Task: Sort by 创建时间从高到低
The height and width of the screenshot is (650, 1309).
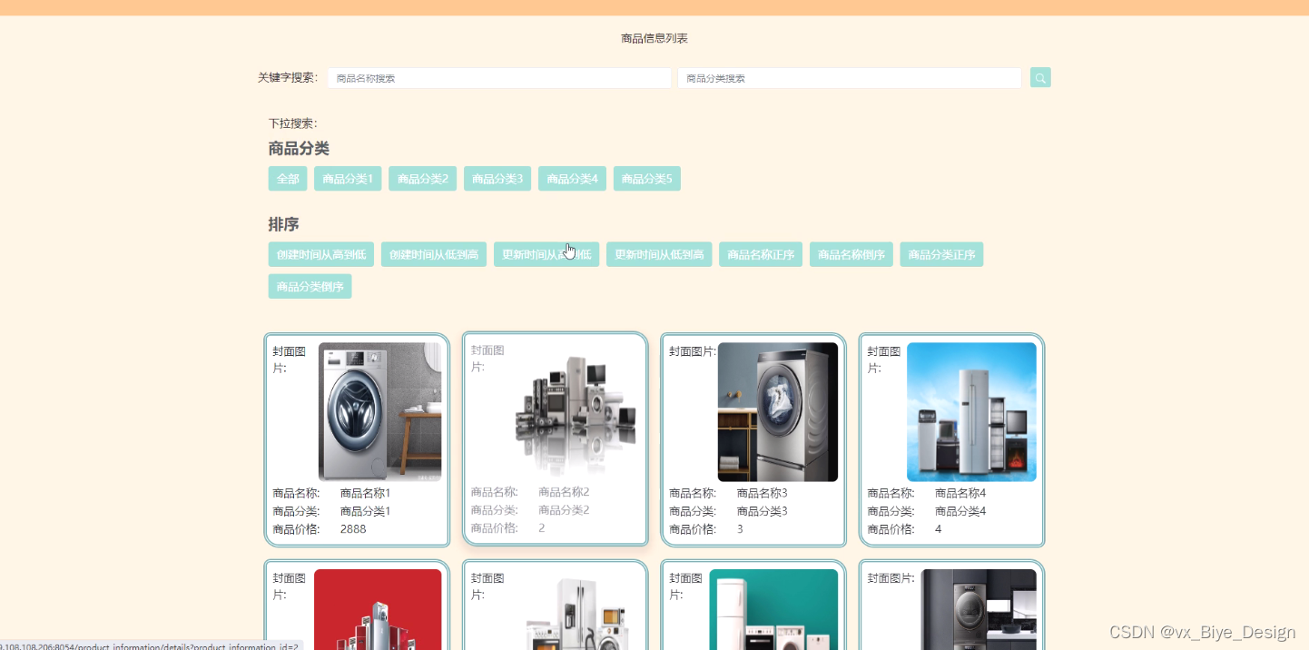Action: [x=321, y=254]
